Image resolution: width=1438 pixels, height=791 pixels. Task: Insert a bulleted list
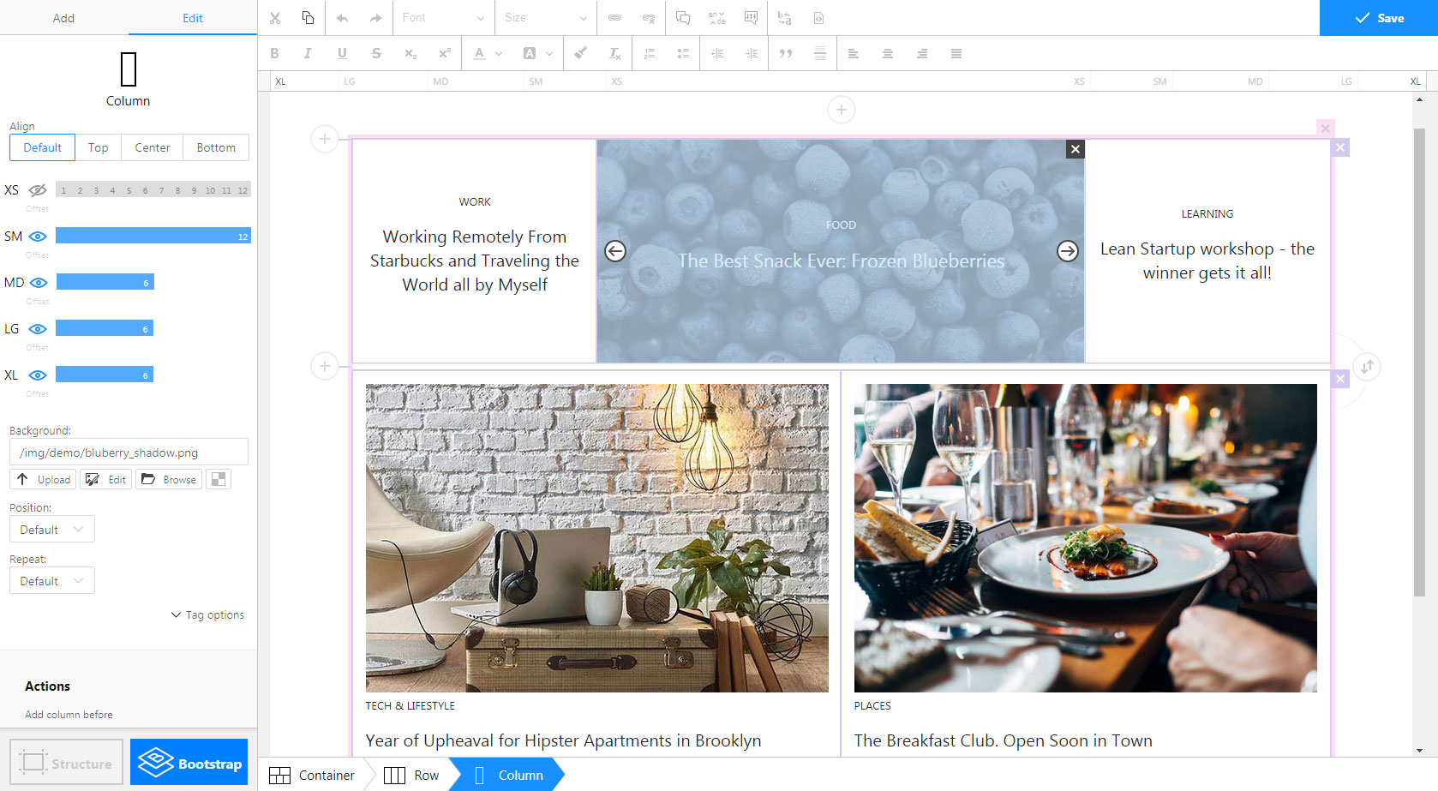pyautogui.click(x=683, y=53)
